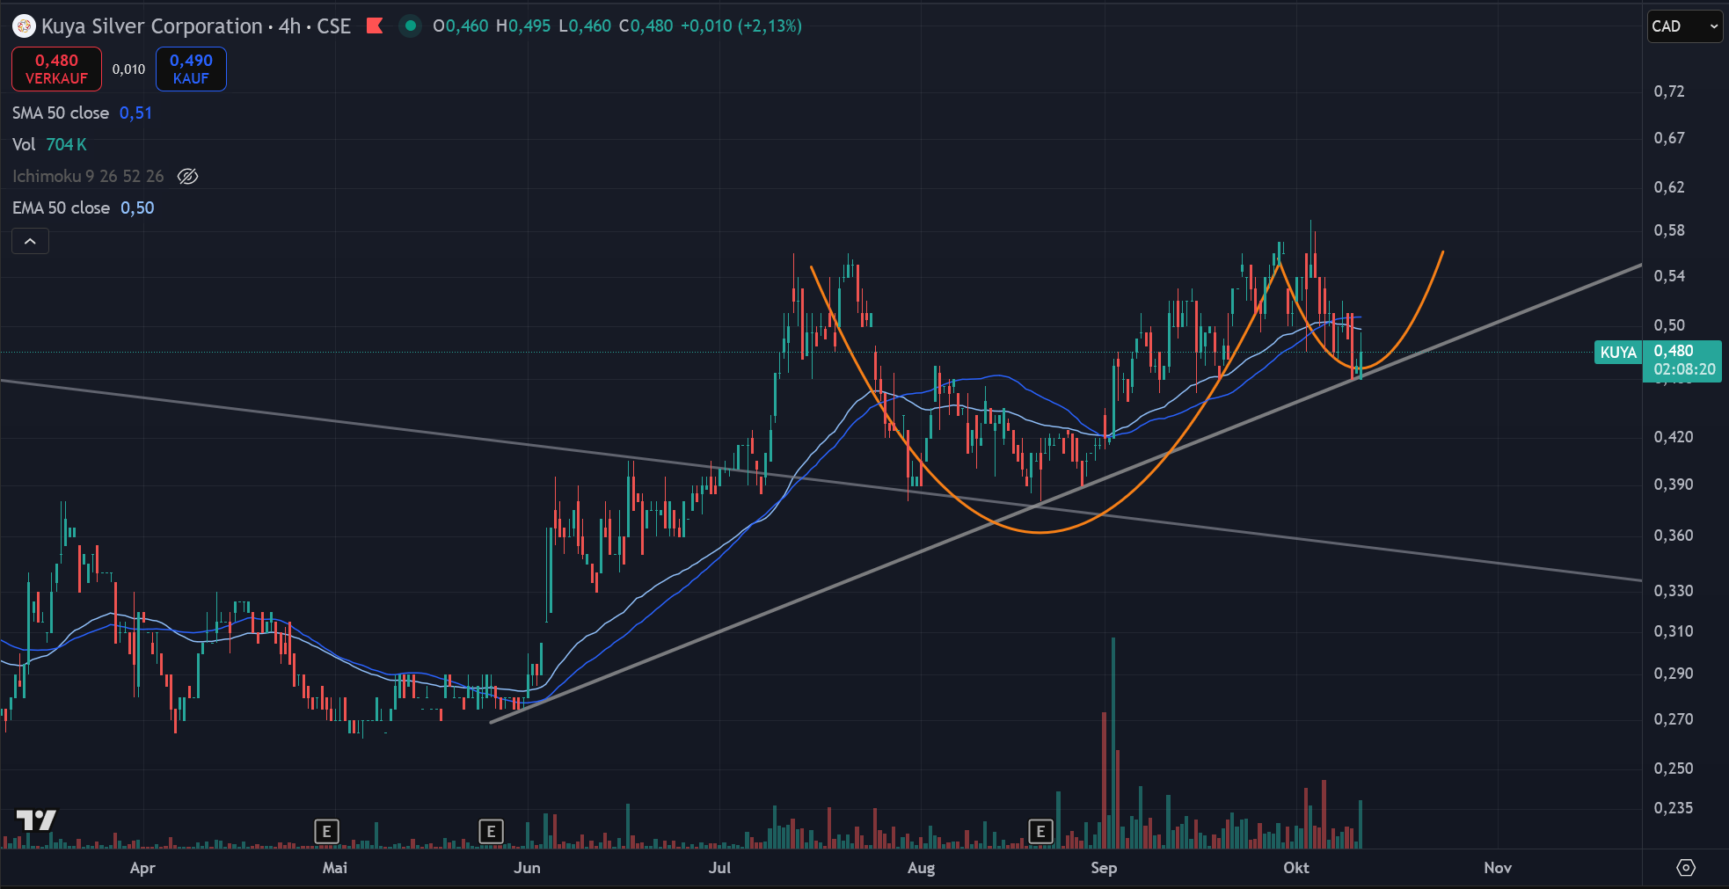
Task: Click the 0,390 price scale label
Action: (1674, 485)
